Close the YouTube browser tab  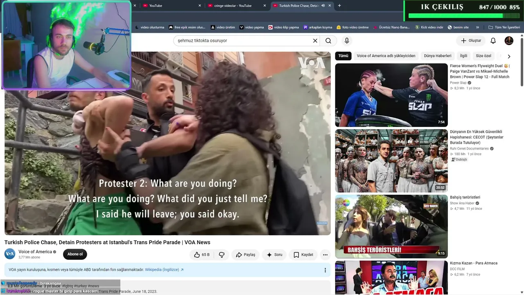(200, 6)
